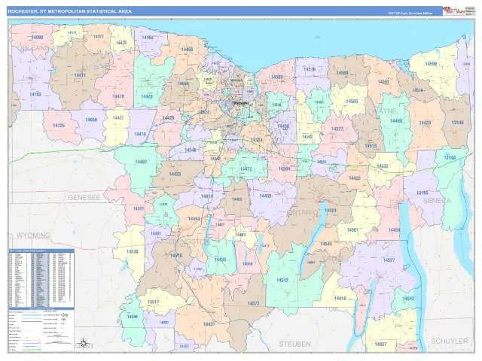The height and width of the screenshot is (361, 482).
Task: Select ZIP code label 14589
Action: click(x=342, y=73)
